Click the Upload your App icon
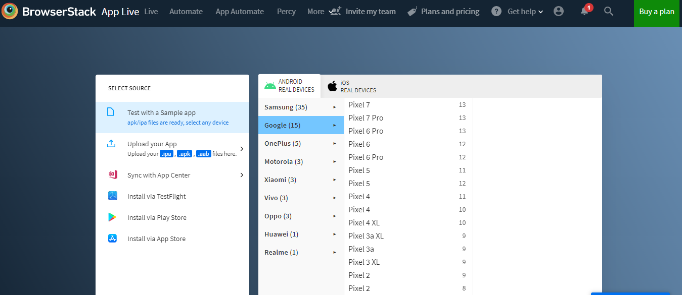 point(111,144)
